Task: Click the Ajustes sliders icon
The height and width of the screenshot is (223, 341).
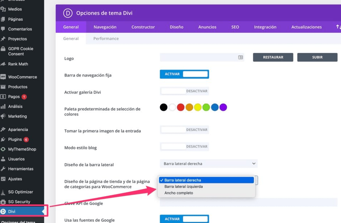Action: click(3, 179)
